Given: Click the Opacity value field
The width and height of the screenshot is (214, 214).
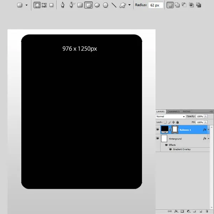Looking at the screenshot, I should pos(200,116).
